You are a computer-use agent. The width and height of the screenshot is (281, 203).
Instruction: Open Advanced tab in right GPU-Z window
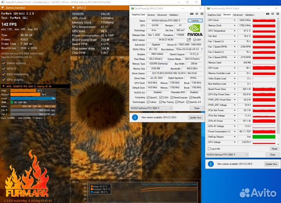pyautogui.click(x=238, y=15)
